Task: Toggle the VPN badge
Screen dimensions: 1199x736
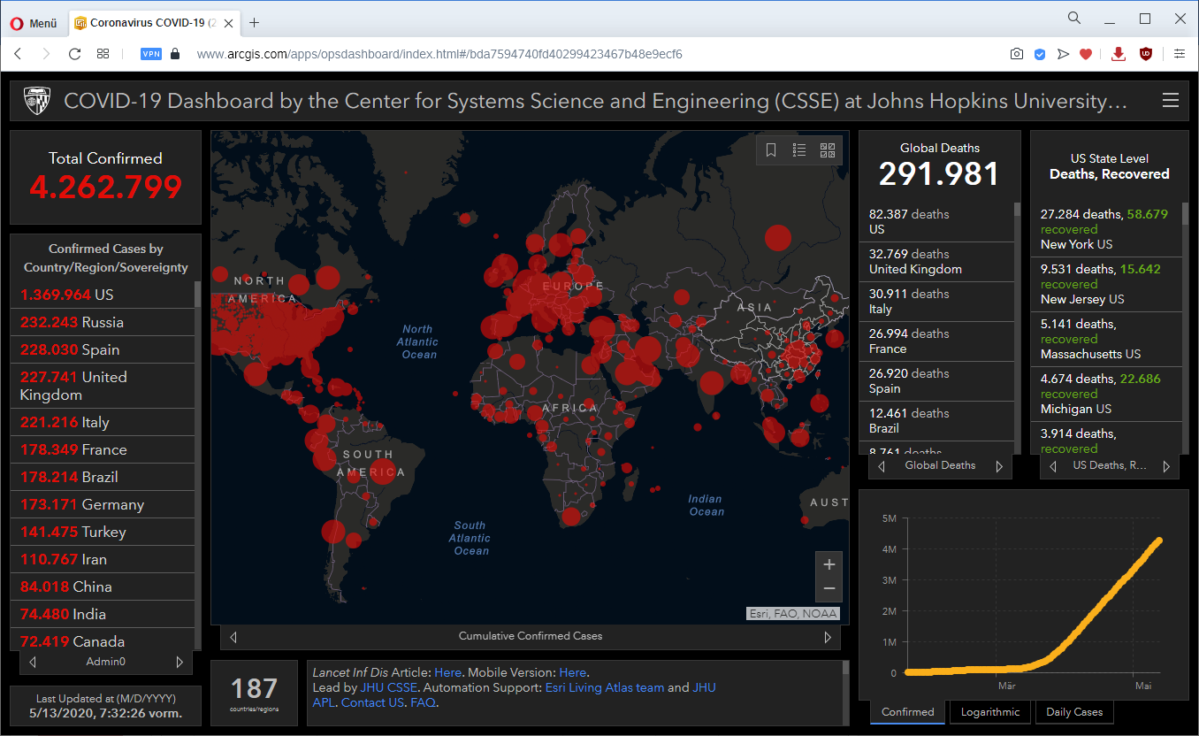Action: click(x=151, y=54)
